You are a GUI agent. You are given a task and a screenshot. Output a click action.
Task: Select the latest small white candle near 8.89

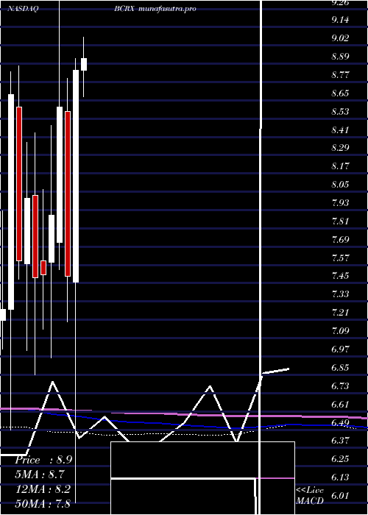84,64
